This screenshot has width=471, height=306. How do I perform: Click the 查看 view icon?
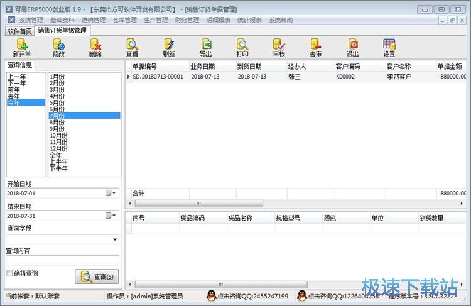coord(132,45)
